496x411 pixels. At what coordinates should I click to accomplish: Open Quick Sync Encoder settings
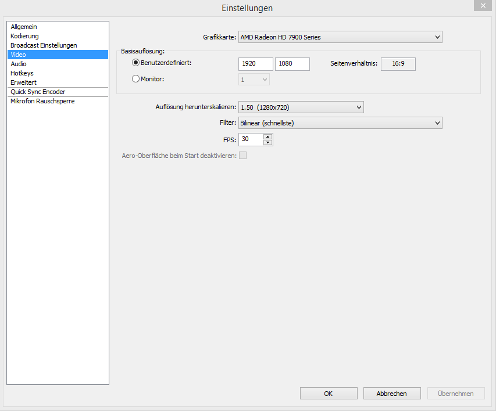pyautogui.click(x=58, y=92)
